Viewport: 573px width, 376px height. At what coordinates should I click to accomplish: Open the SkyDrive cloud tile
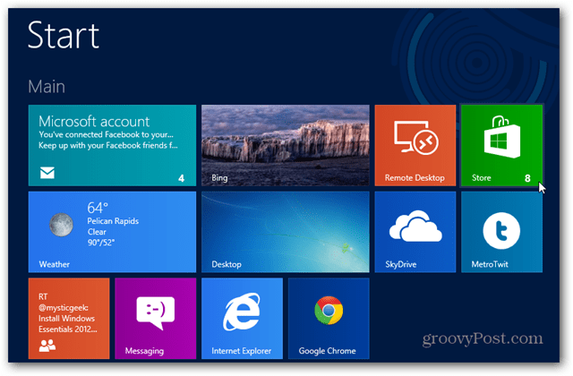click(x=415, y=232)
